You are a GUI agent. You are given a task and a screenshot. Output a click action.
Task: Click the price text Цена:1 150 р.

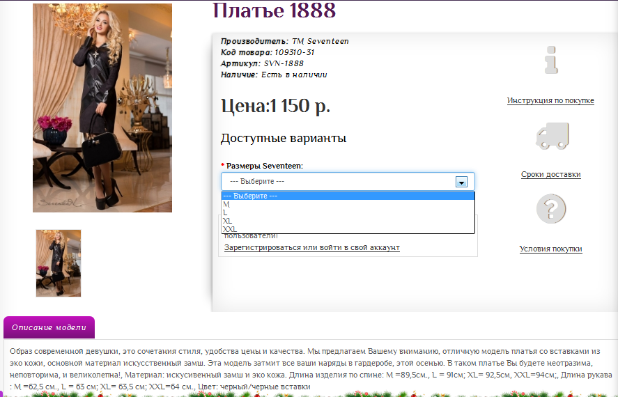275,106
